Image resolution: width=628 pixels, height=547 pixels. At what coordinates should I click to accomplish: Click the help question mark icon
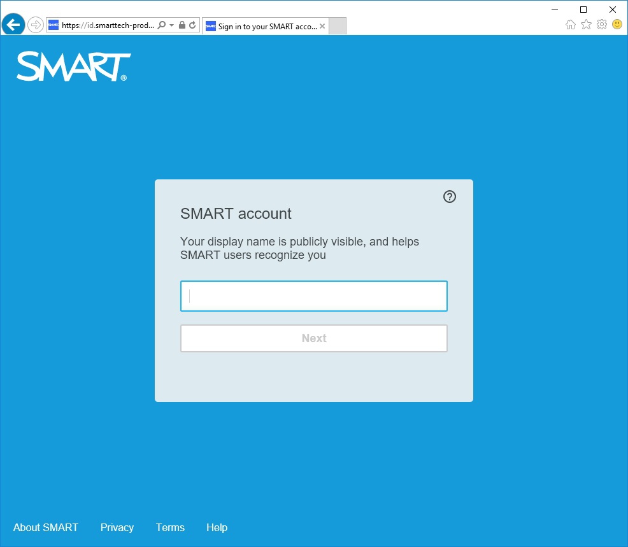(450, 197)
